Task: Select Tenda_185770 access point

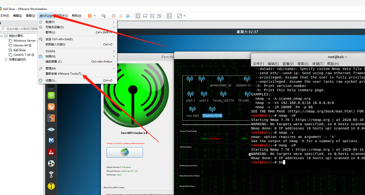Action: 223,97
